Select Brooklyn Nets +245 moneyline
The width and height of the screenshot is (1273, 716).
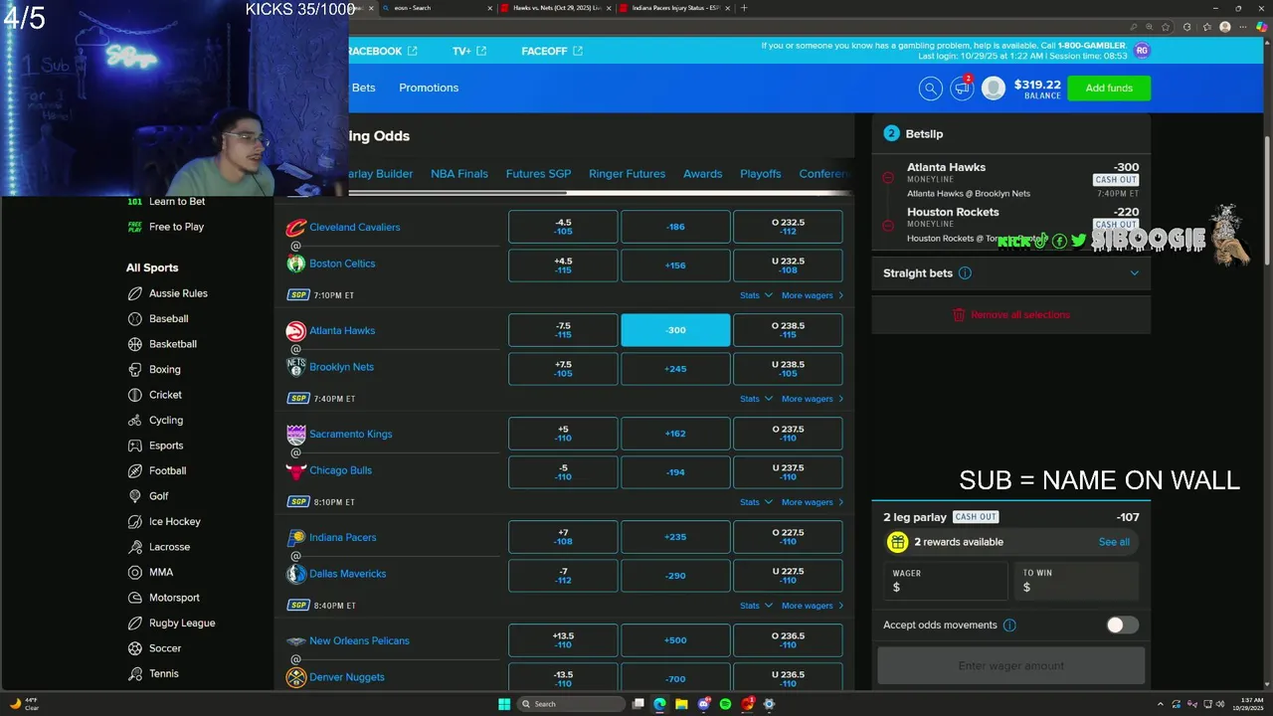[x=675, y=369]
